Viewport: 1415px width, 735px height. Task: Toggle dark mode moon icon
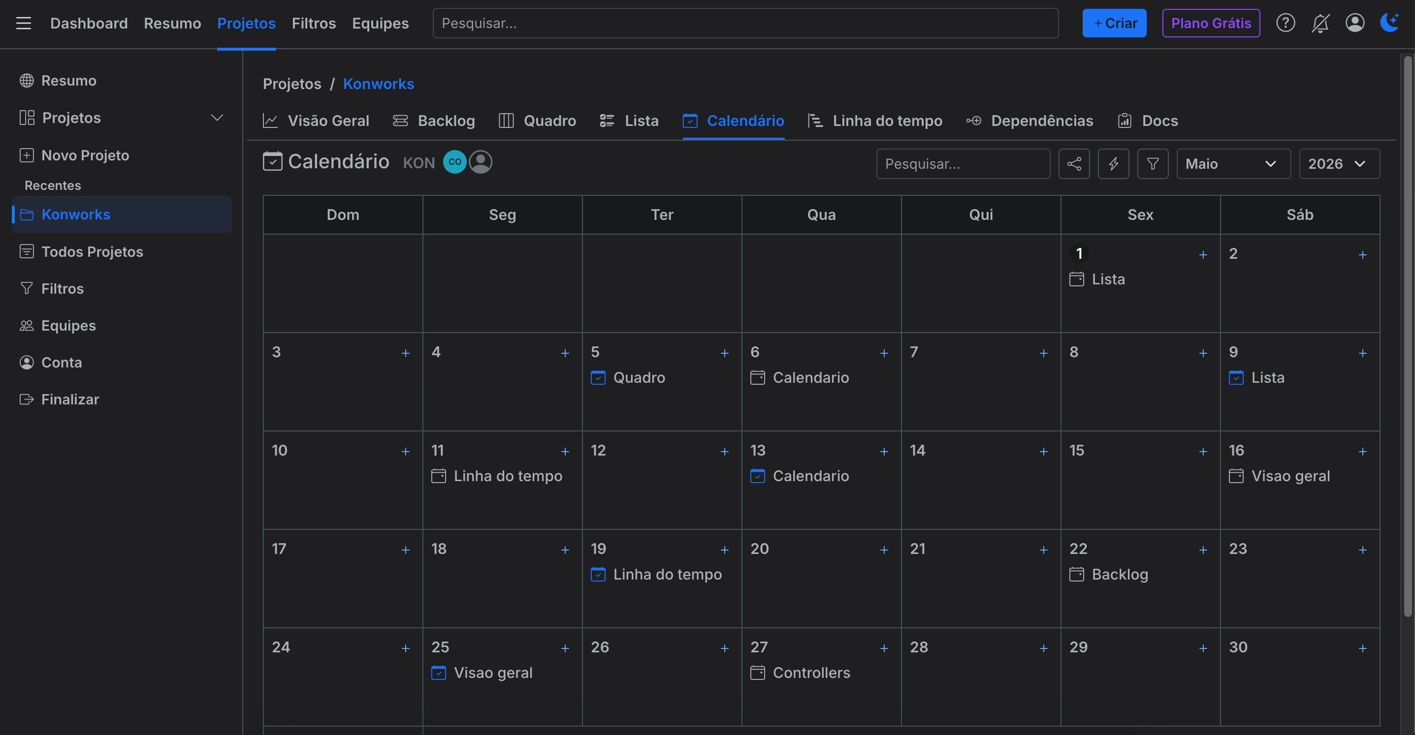pos(1389,23)
